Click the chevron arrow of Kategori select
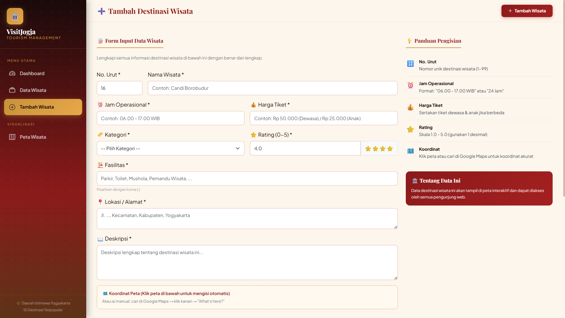The image size is (565, 318). point(238,148)
